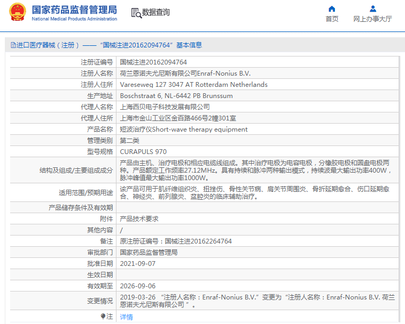Image resolution: width=405 pixels, height=324 pixels.
Task: Click the blue home icon
Action: [x=332, y=9]
